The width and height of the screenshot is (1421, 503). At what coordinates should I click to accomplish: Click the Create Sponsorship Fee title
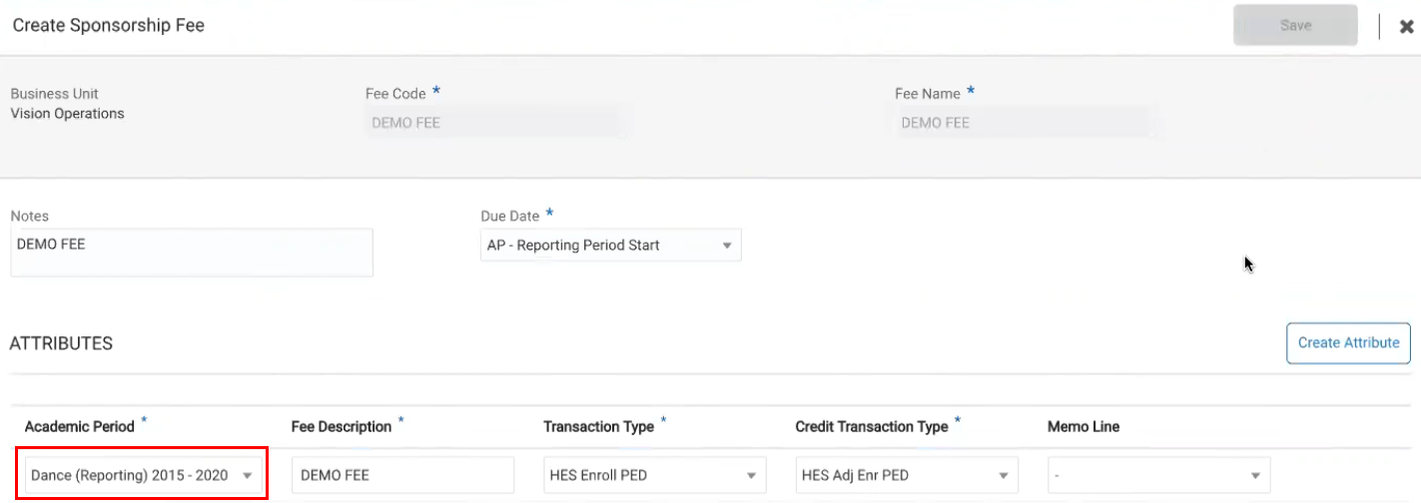coord(108,26)
